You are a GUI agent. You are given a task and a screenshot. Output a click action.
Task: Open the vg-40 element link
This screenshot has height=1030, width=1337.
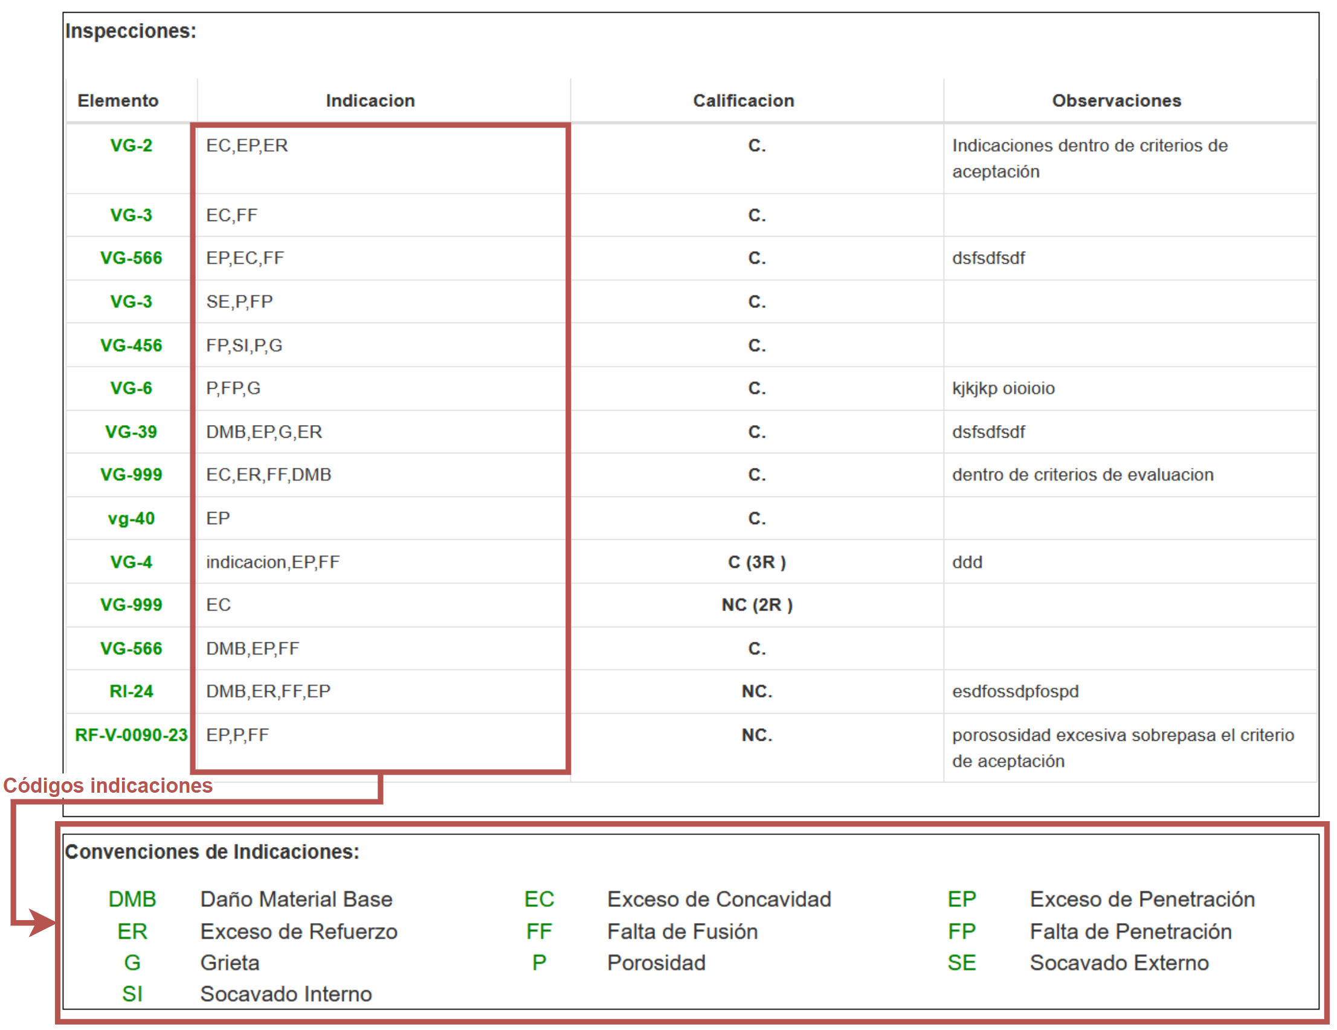(131, 519)
